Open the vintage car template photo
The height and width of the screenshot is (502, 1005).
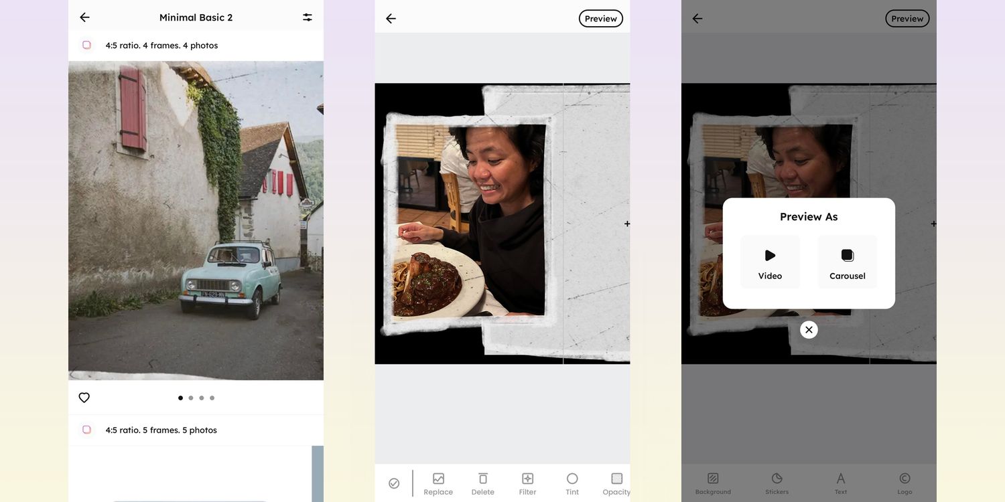click(x=196, y=221)
